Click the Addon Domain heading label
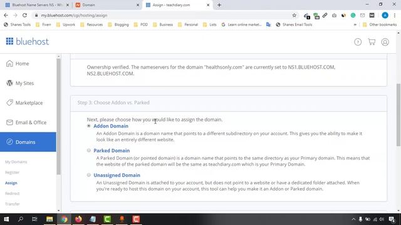This screenshot has width=401, height=225. point(111,126)
